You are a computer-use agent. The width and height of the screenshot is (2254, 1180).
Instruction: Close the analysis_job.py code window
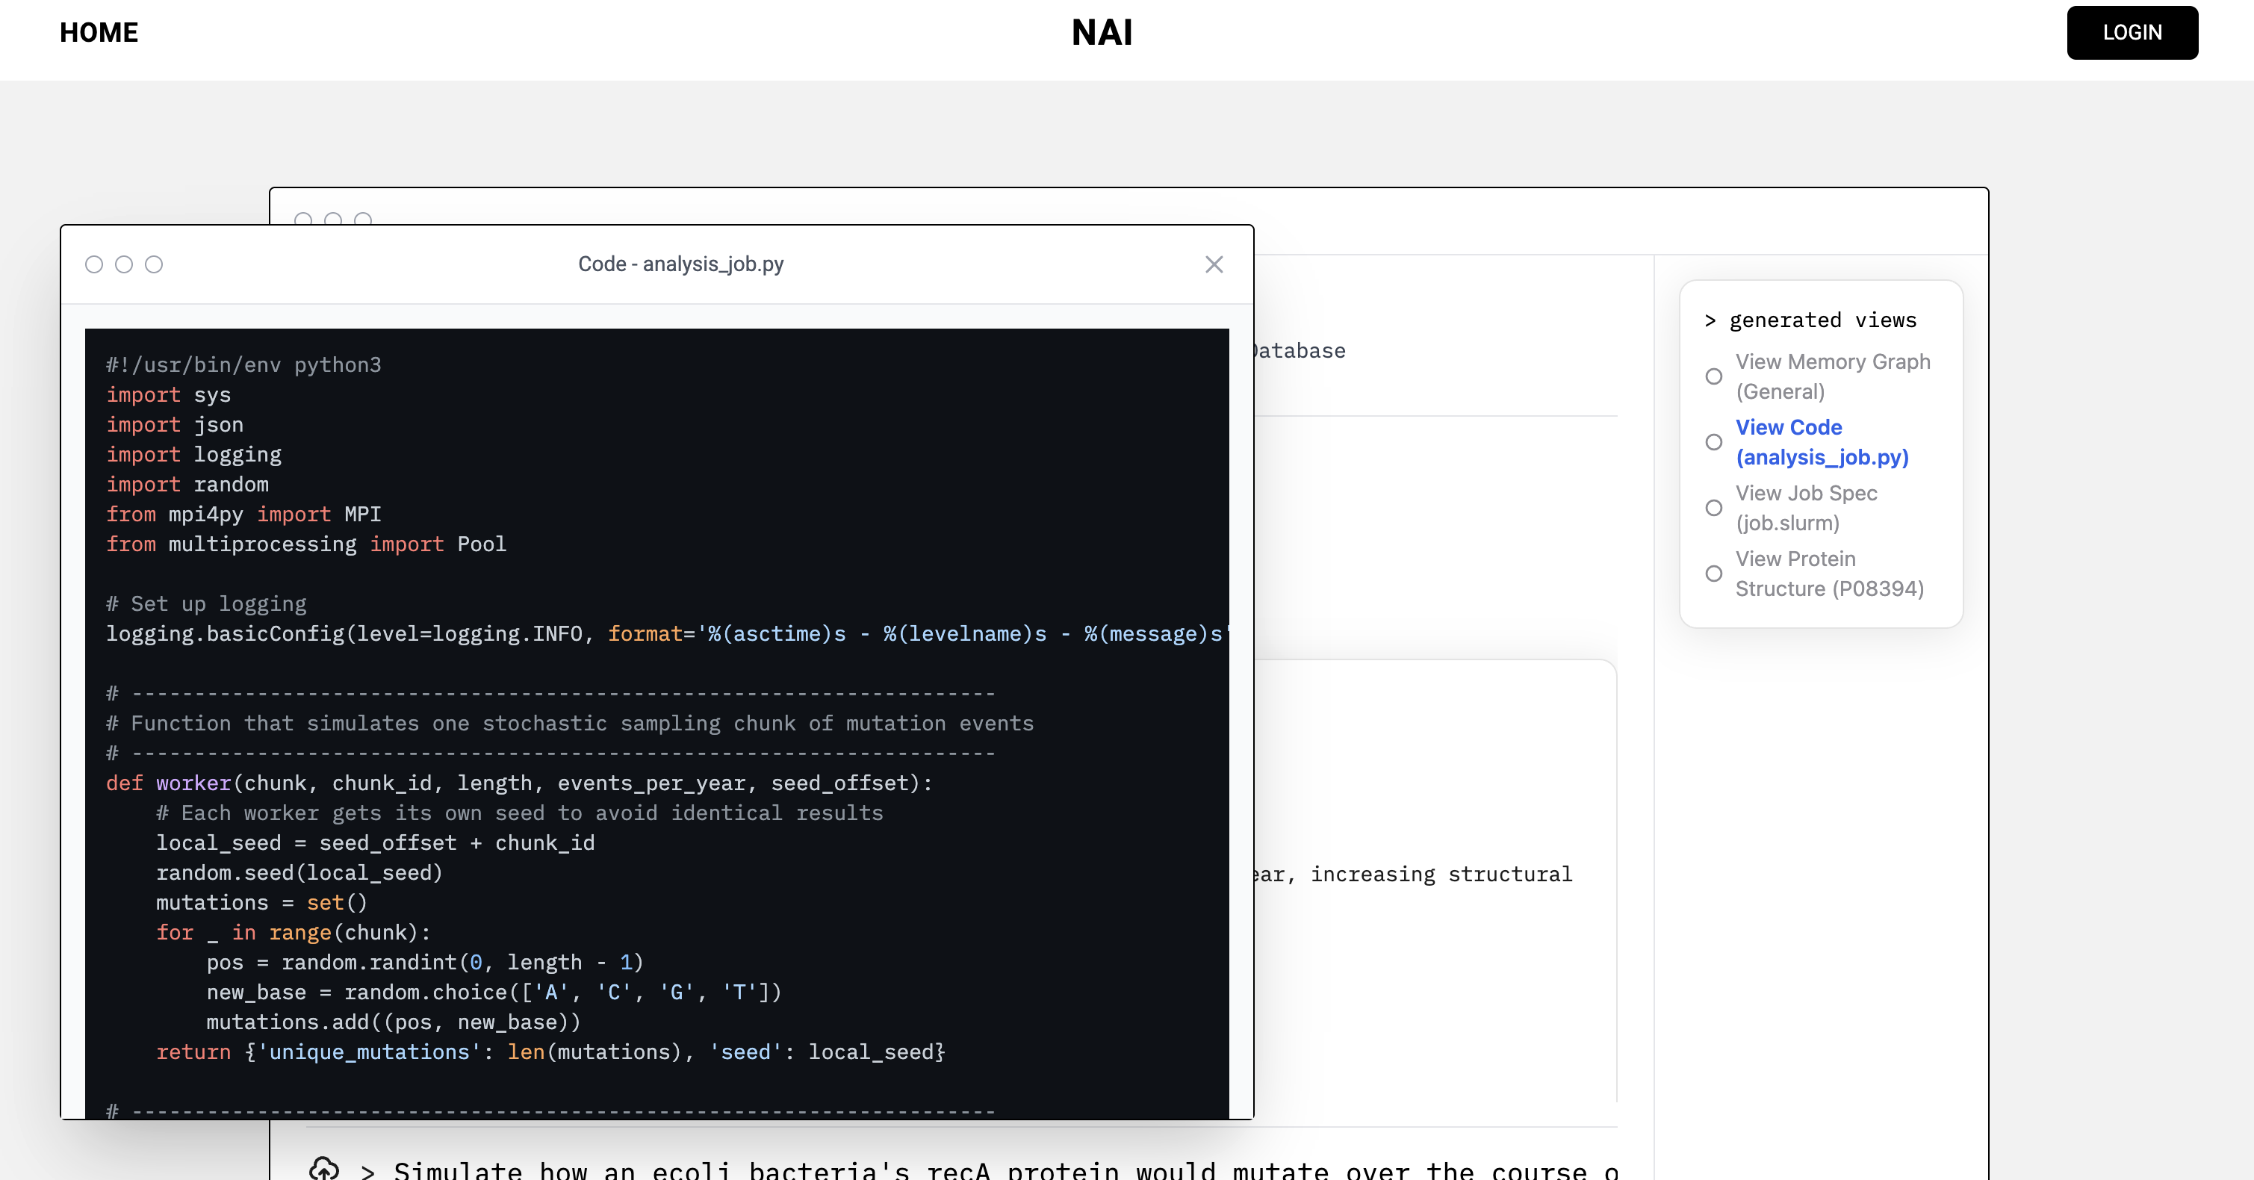point(1214,264)
